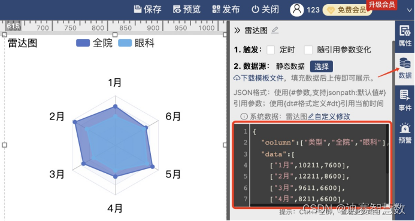
Task: Click the info icon beside 系统数据
Action: click(244, 116)
